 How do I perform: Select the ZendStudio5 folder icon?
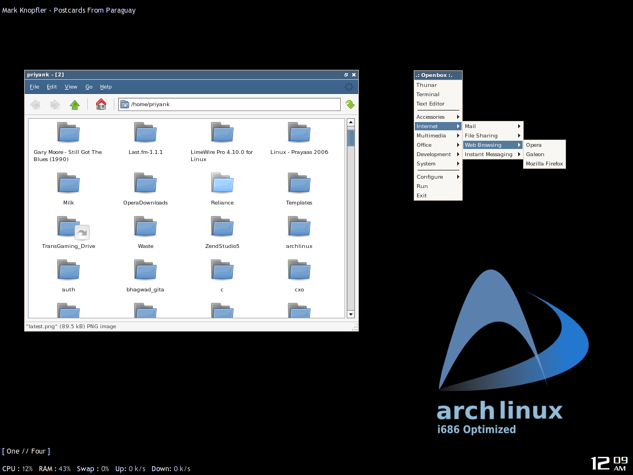[222, 226]
